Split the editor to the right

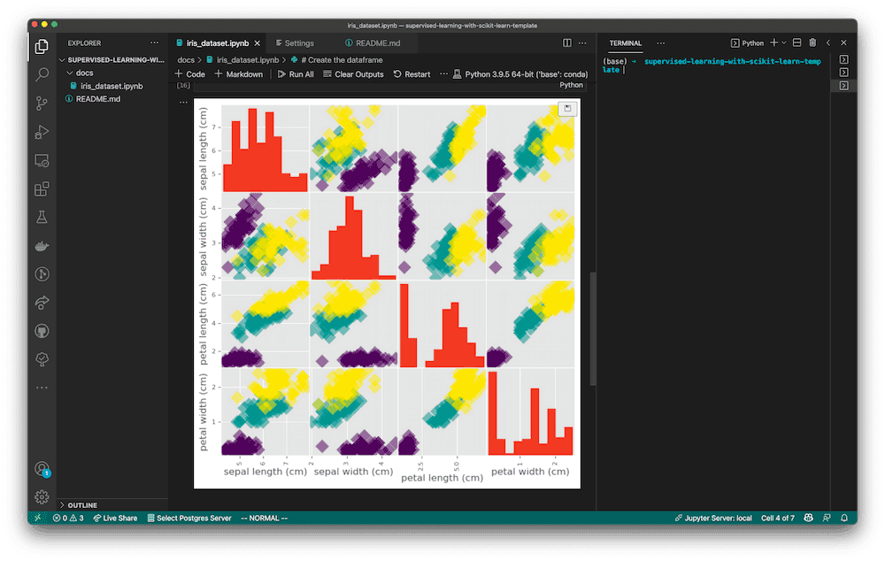(x=567, y=42)
